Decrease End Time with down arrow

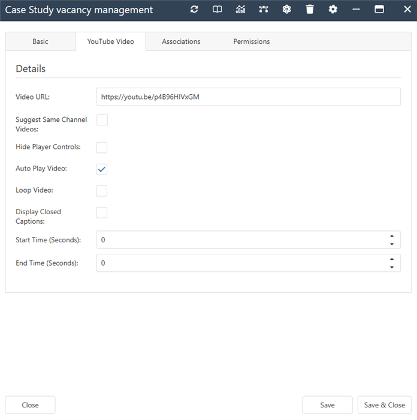(392, 267)
